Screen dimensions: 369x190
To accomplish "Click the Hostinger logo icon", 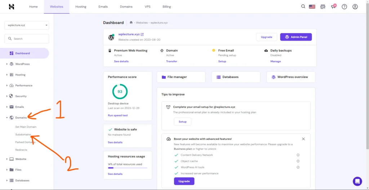I will tap(12, 6).
